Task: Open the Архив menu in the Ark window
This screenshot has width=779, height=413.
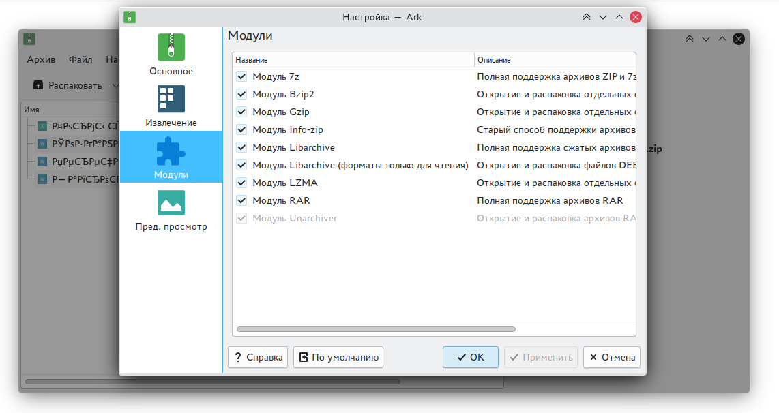Action: tap(41, 59)
